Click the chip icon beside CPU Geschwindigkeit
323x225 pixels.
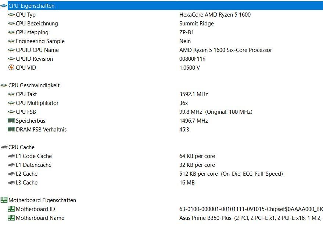tap(4, 85)
